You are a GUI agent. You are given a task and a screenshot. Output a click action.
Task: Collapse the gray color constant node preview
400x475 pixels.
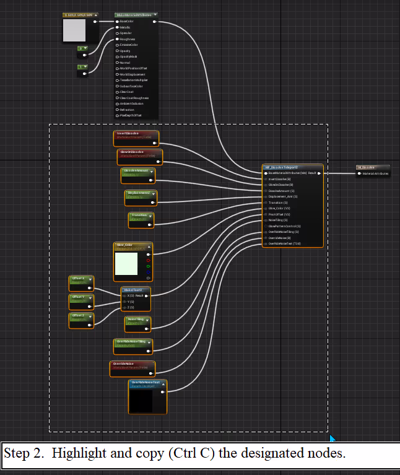click(x=96, y=15)
